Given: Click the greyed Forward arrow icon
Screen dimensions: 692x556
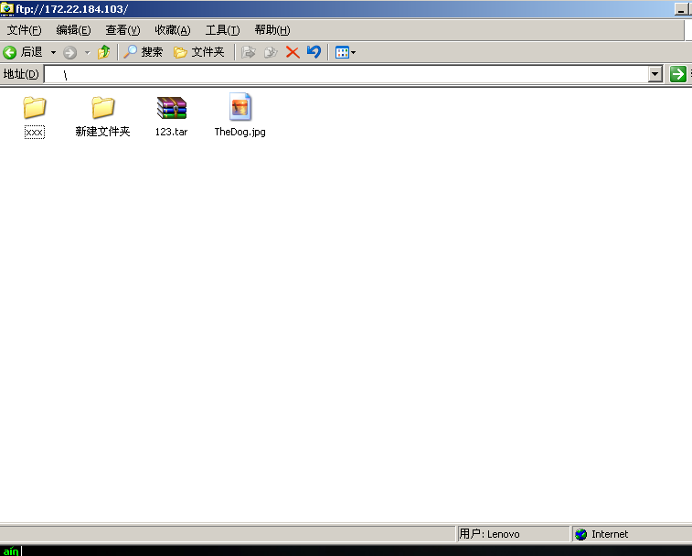Looking at the screenshot, I should (x=69, y=53).
